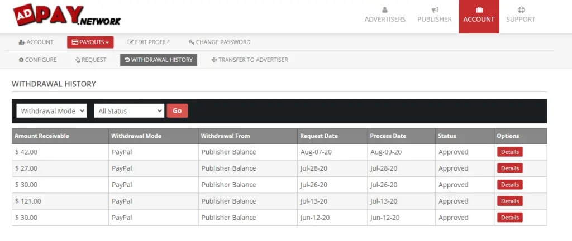Open the Request payout tab
Screen dimensions: 572x241
(90, 60)
